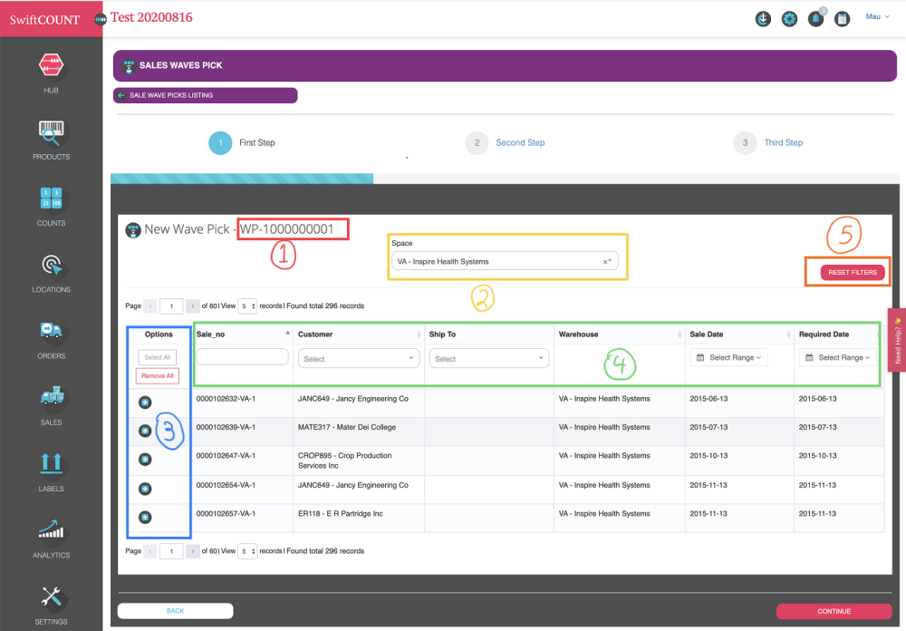This screenshot has width=906, height=631.
Task: Open the ANALYTICS chart icon
Action: [x=51, y=529]
